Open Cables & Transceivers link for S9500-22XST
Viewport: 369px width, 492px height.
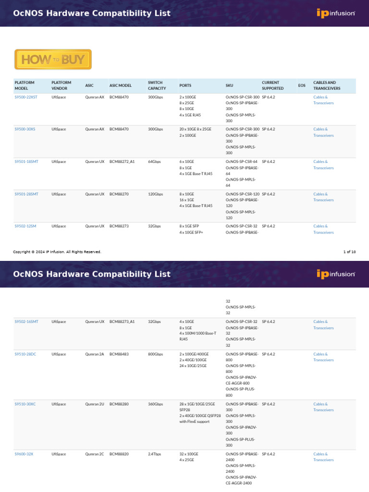pos(323,100)
